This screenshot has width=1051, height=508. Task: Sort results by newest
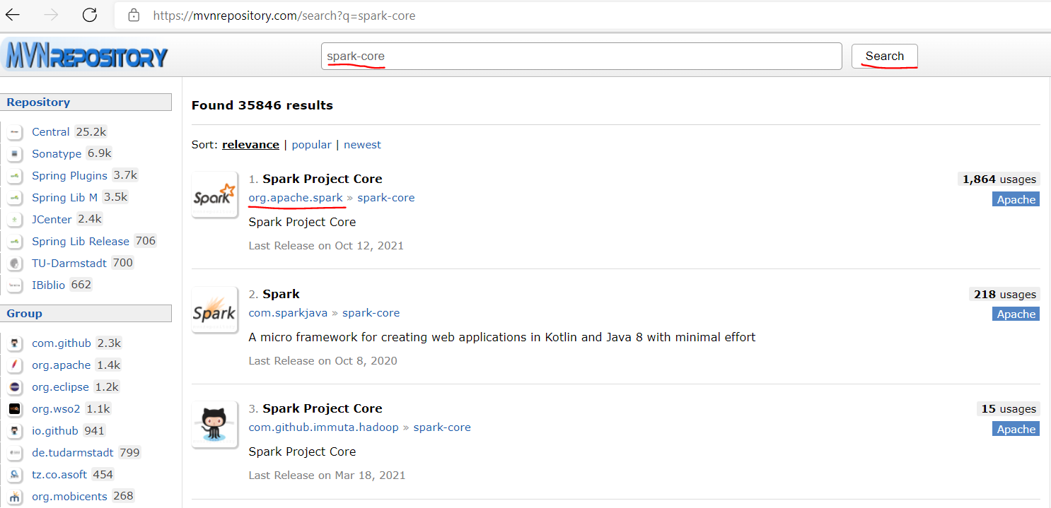362,145
